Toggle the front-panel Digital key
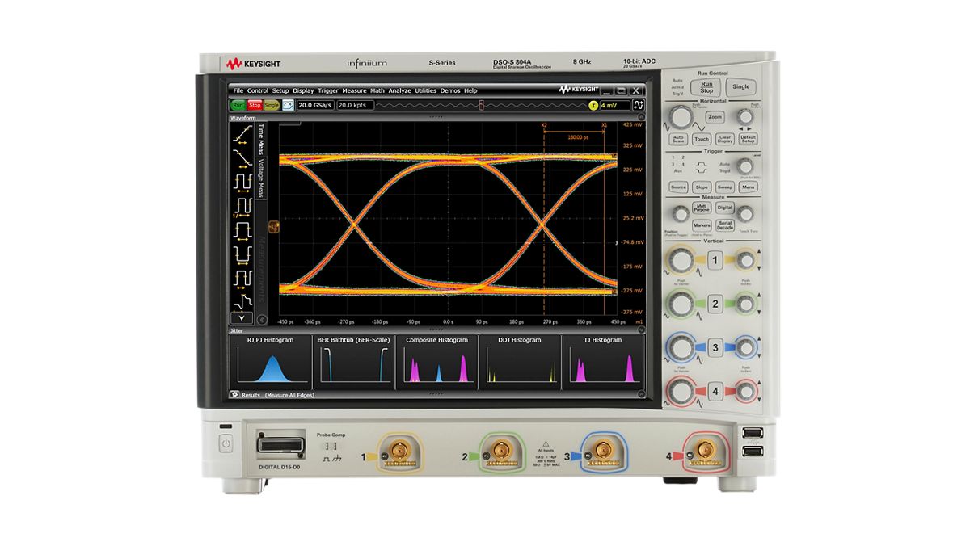970x546 pixels. pos(725,208)
